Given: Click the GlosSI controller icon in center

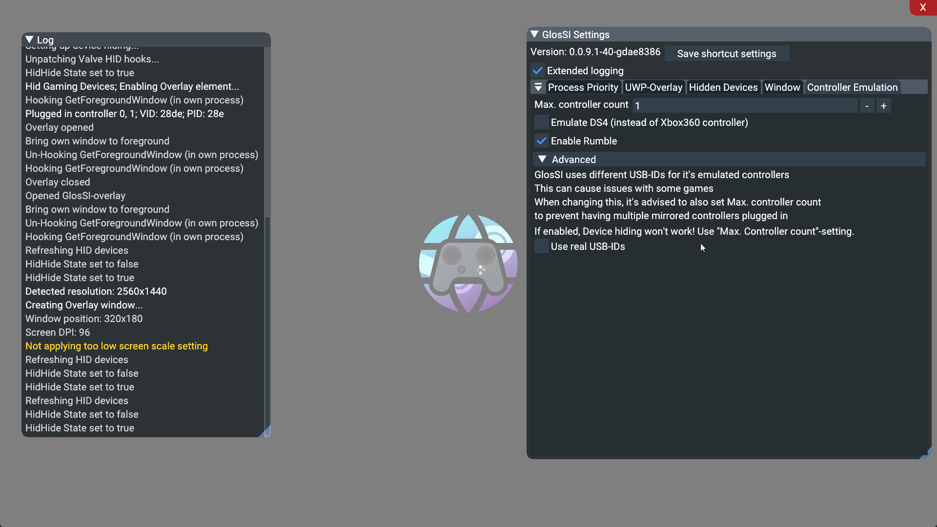Looking at the screenshot, I should click(x=468, y=264).
